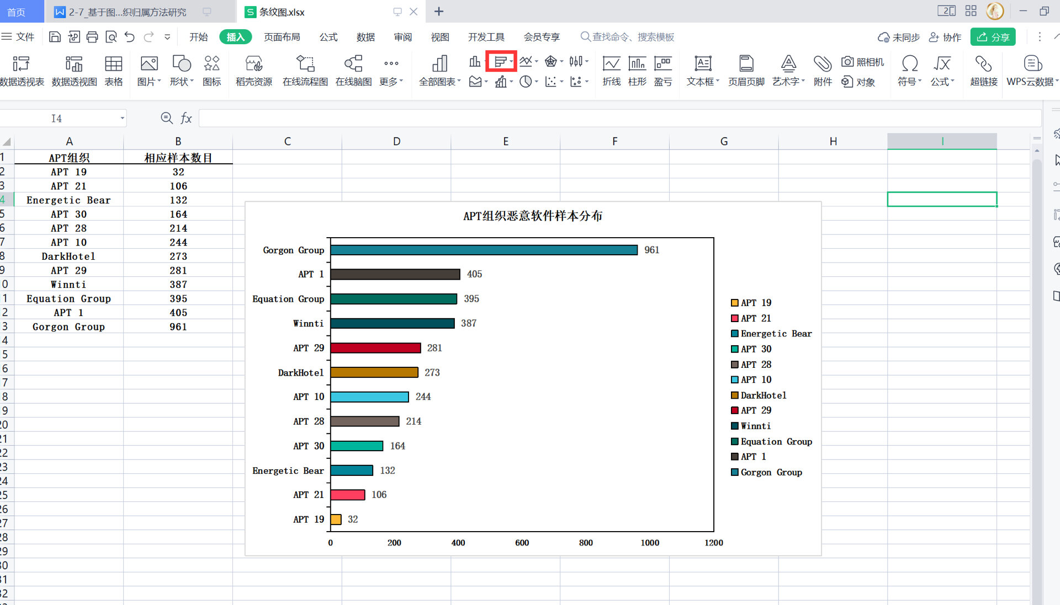Click the 超链接 hyperlink button
Image resolution: width=1060 pixels, height=605 pixels.
[983, 70]
